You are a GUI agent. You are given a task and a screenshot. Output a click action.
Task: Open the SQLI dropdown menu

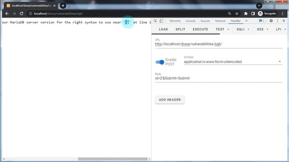click(x=243, y=29)
